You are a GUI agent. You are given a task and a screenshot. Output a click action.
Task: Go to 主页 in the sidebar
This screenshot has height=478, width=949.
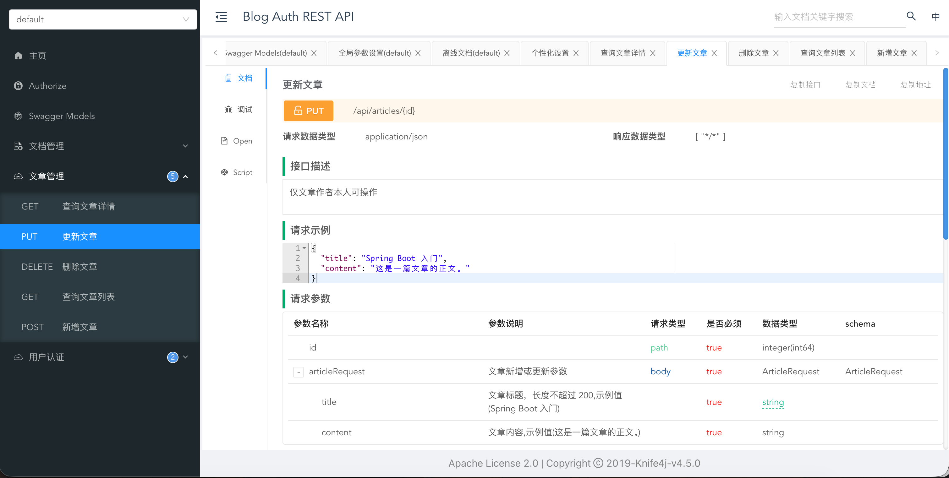pyautogui.click(x=100, y=56)
